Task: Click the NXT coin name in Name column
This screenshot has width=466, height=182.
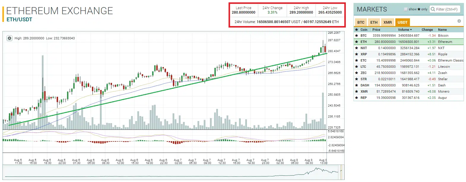Action: tap(441, 48)
